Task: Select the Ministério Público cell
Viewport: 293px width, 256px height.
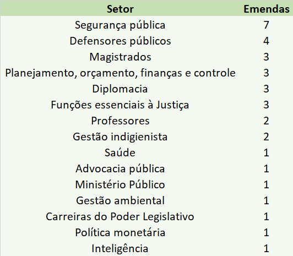Action: coord(120,184)
